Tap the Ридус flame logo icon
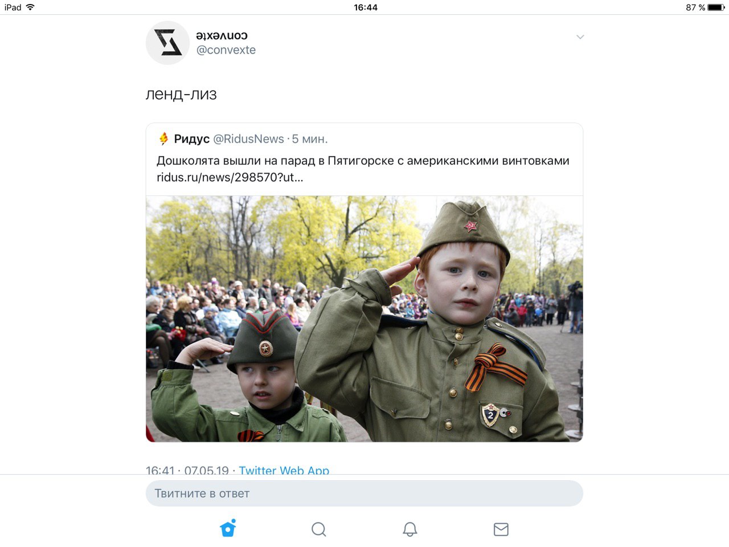 coord(163,138)
